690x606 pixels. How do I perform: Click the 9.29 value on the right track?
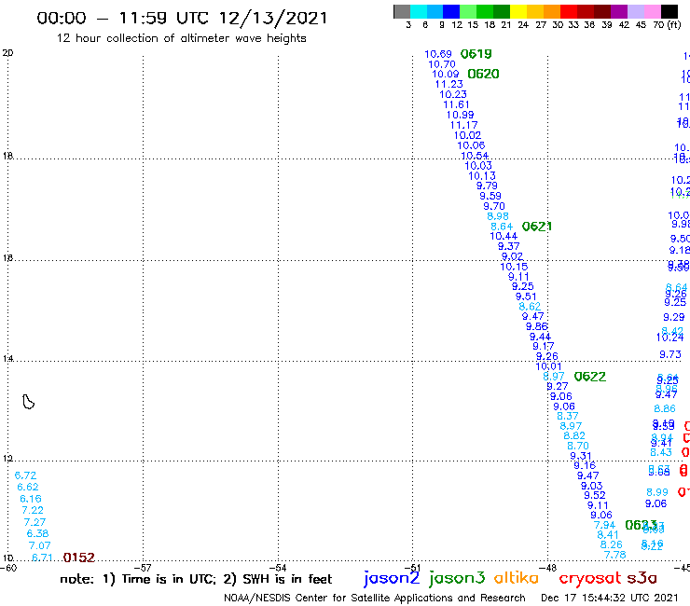click(674, 317)
